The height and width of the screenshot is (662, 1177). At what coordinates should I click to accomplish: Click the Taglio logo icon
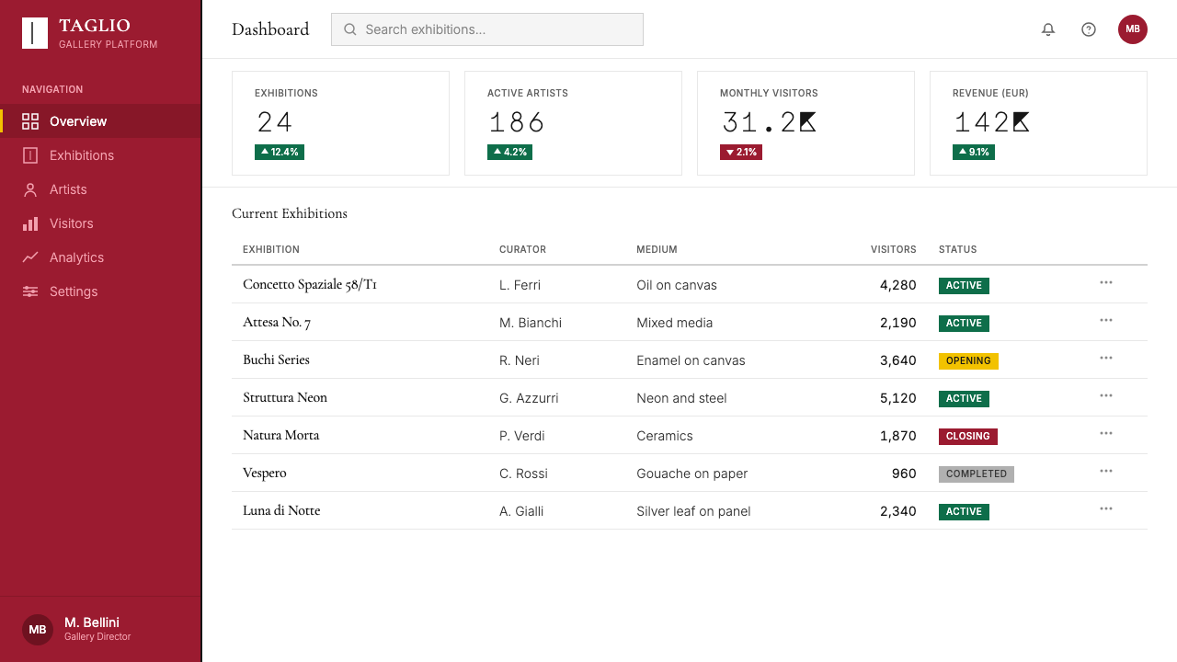click(35, 33)
